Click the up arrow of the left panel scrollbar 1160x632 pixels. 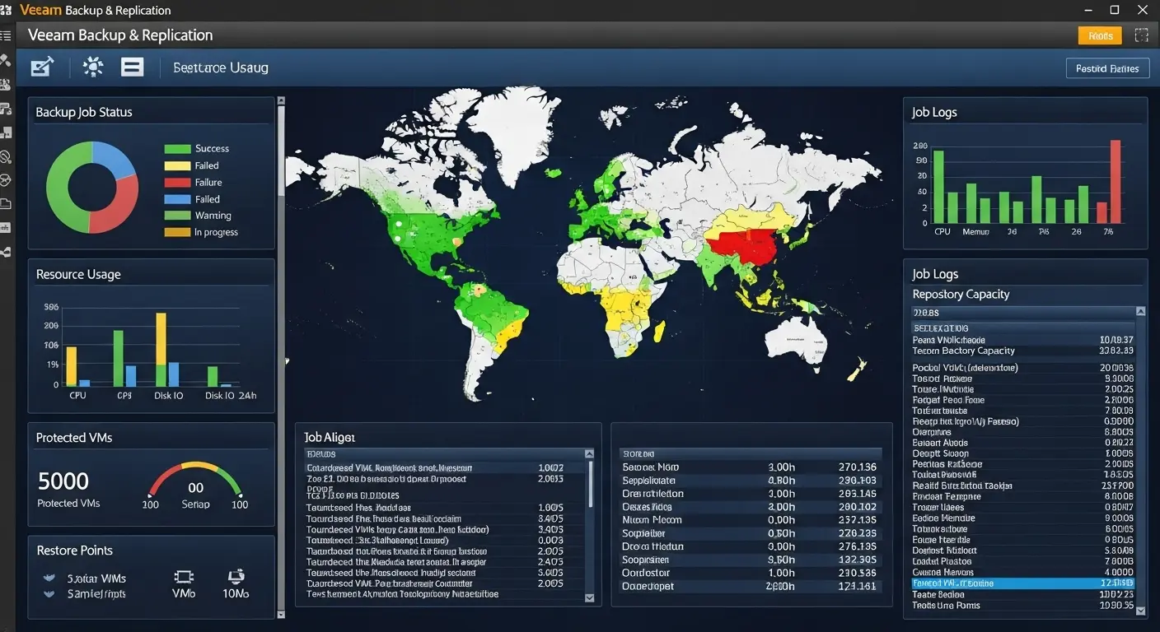tap(281, 101)
